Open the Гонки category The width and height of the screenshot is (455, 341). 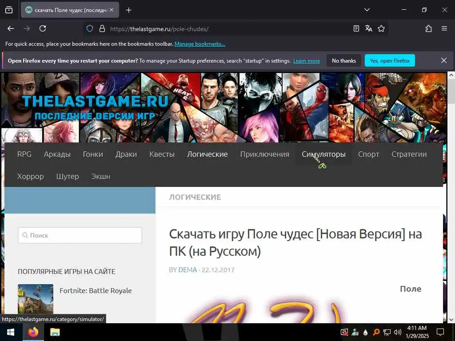(93, 154)
